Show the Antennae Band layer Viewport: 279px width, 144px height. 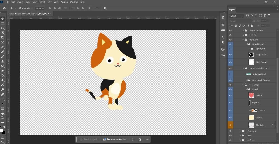[230, 74]
